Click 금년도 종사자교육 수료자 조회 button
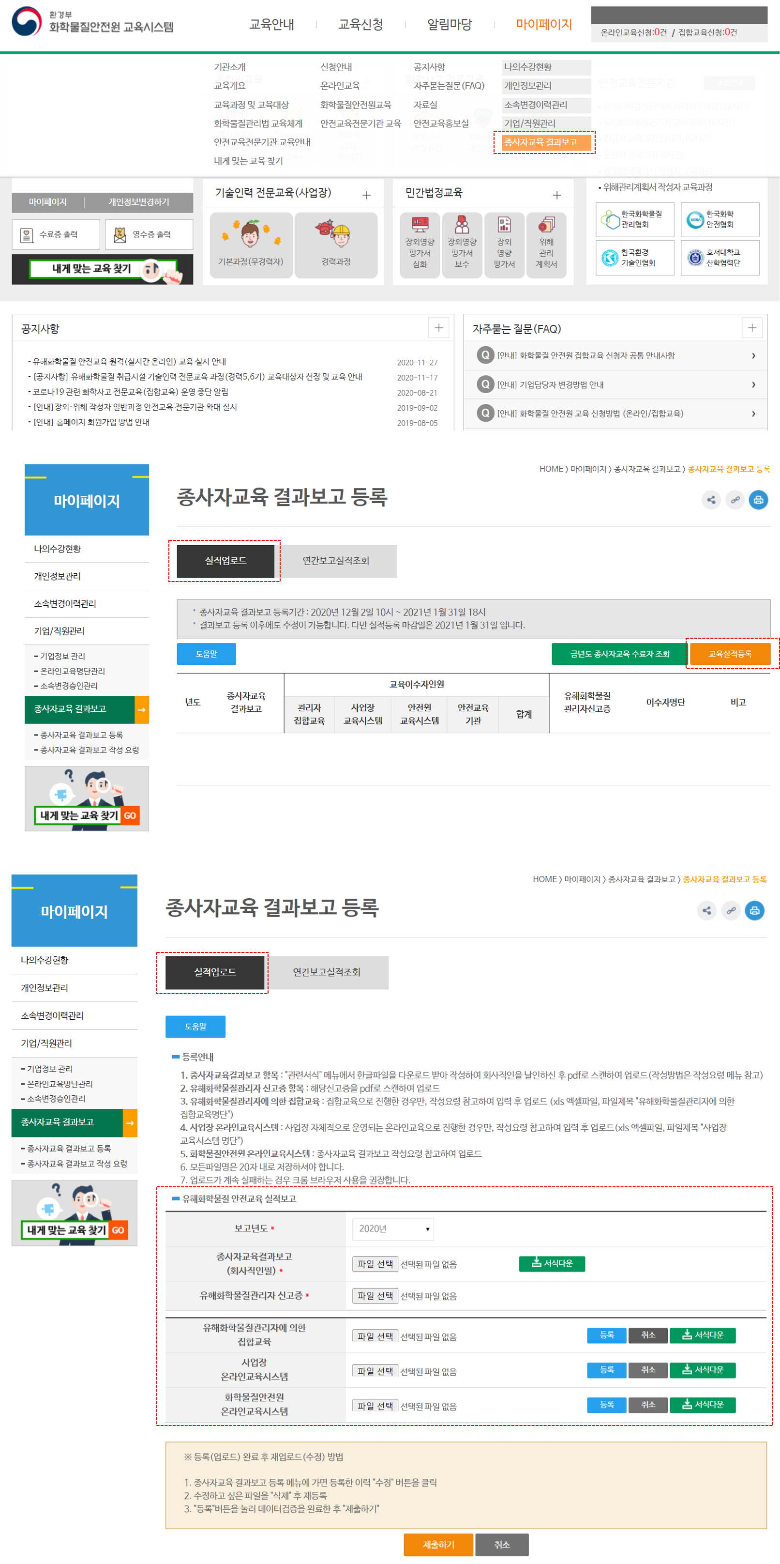Screen dimensions: 780x1564 pyautogui.click(x=619, y=654)
